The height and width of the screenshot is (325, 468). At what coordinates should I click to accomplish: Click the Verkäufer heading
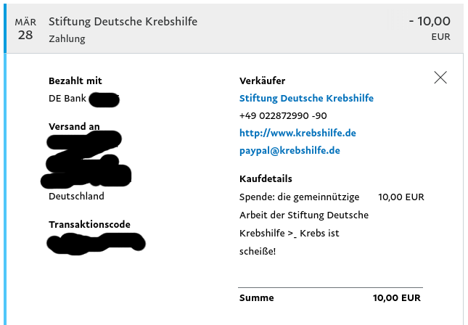[x=262, y=81]
